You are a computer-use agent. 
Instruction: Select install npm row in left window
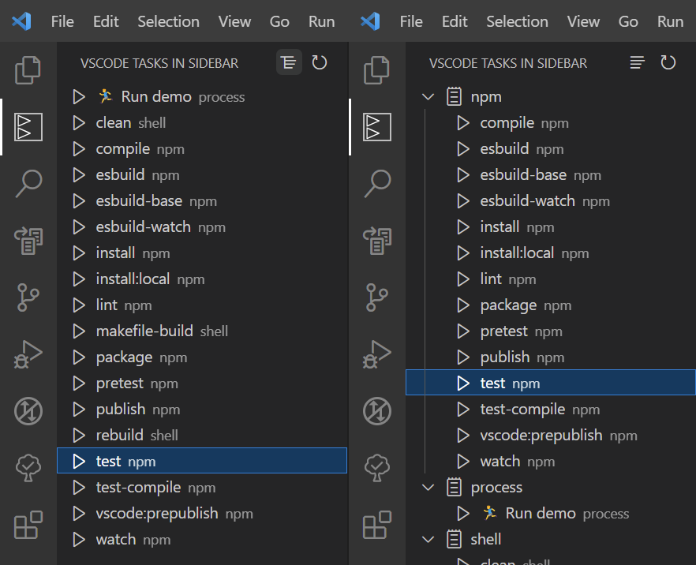coord(202,253)
